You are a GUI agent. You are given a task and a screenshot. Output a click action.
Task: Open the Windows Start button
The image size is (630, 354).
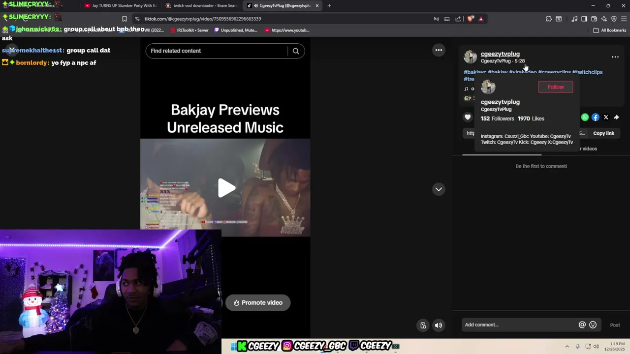tap(234, 346)
